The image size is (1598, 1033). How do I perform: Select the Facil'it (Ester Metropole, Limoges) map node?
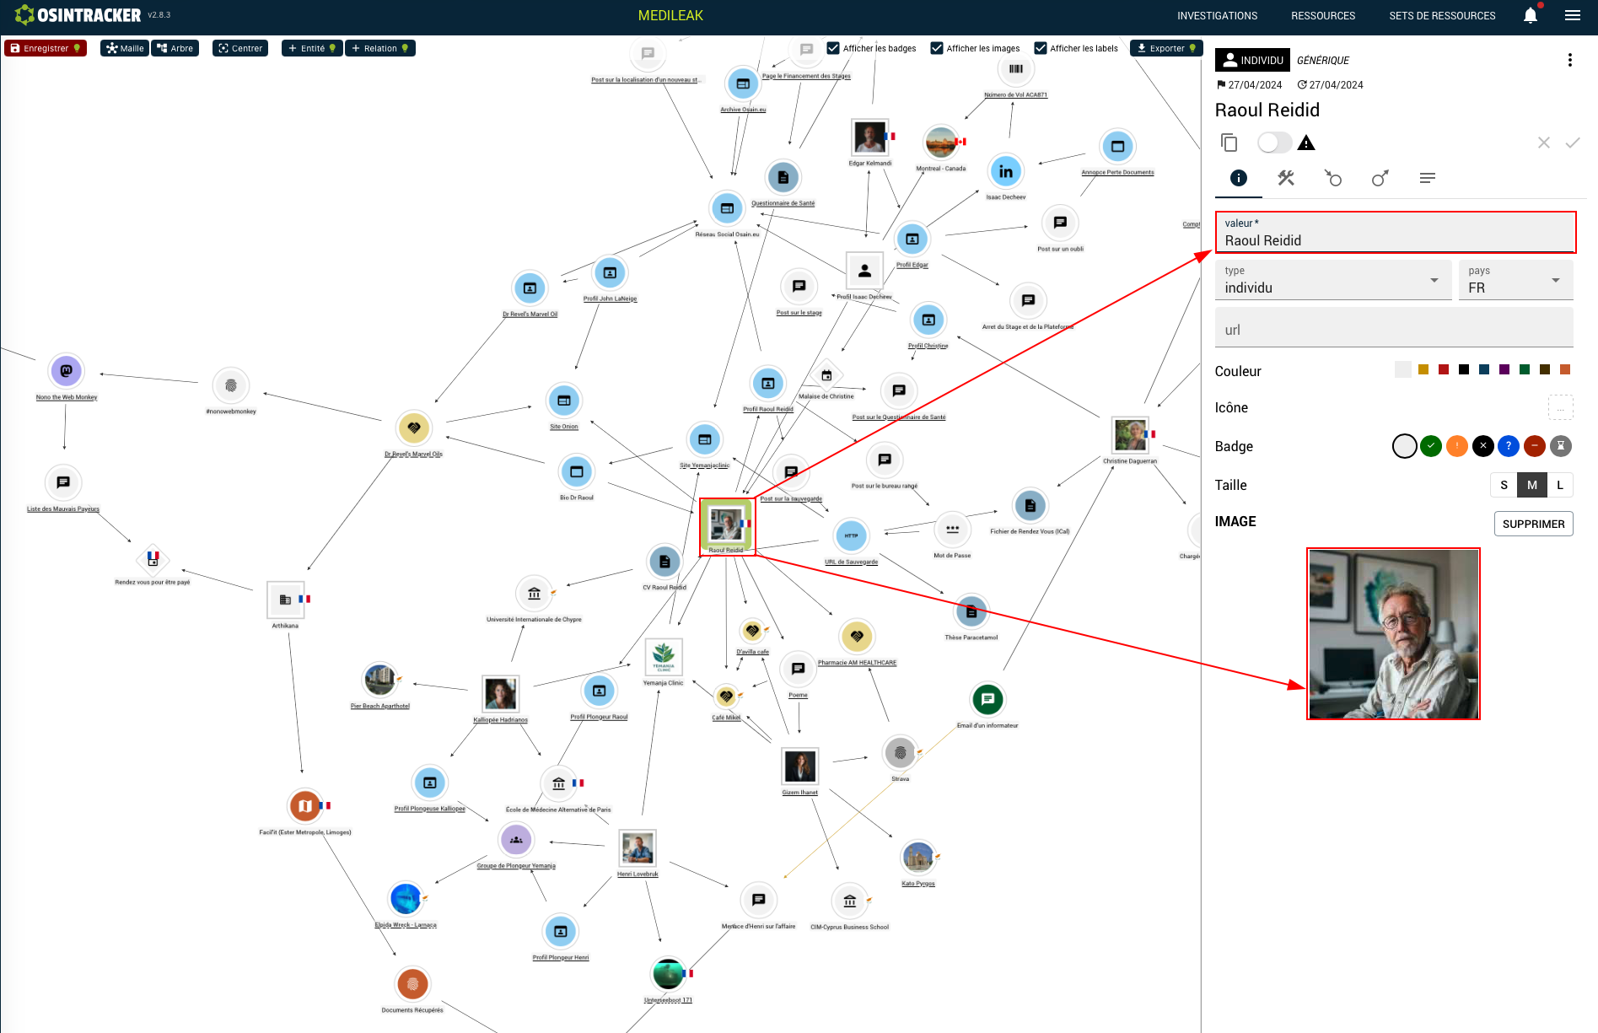point(304,806)
